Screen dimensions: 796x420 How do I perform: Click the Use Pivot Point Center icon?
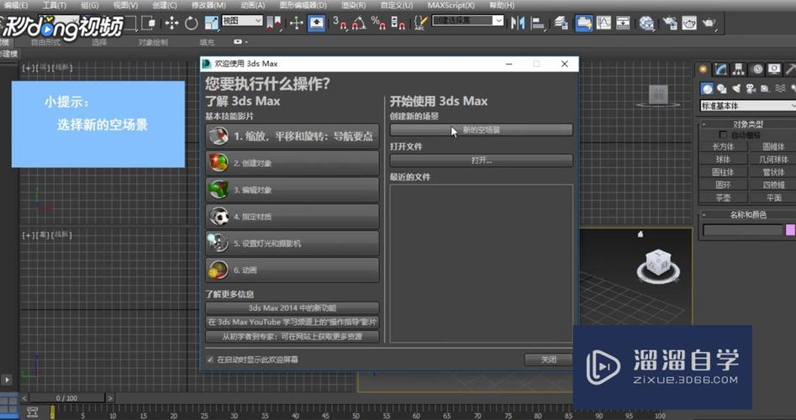click(x=274, y=23)
